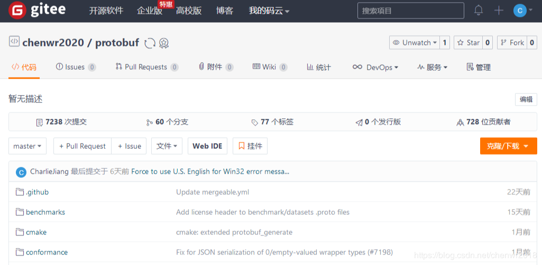This screenshot has width=542, height=265.
Task: Switch to the Issues tab
Action: (x=76, y=67)
